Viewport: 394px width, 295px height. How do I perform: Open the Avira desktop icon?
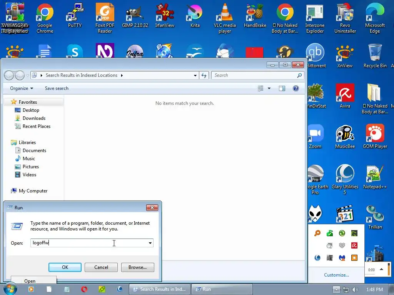coord(345,96)
